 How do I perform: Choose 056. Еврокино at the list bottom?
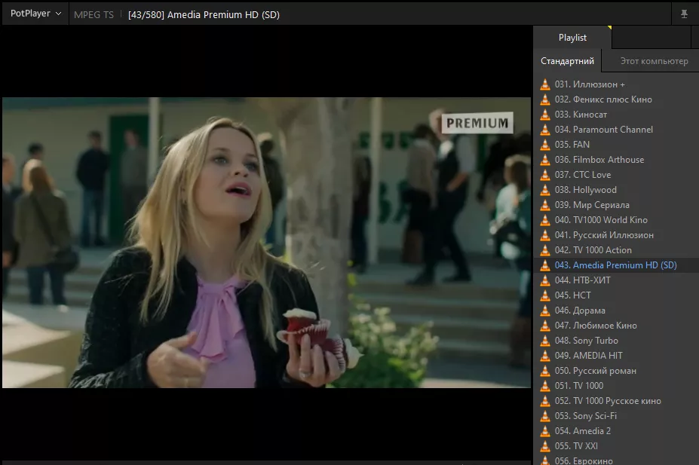(x=617, y=460)
